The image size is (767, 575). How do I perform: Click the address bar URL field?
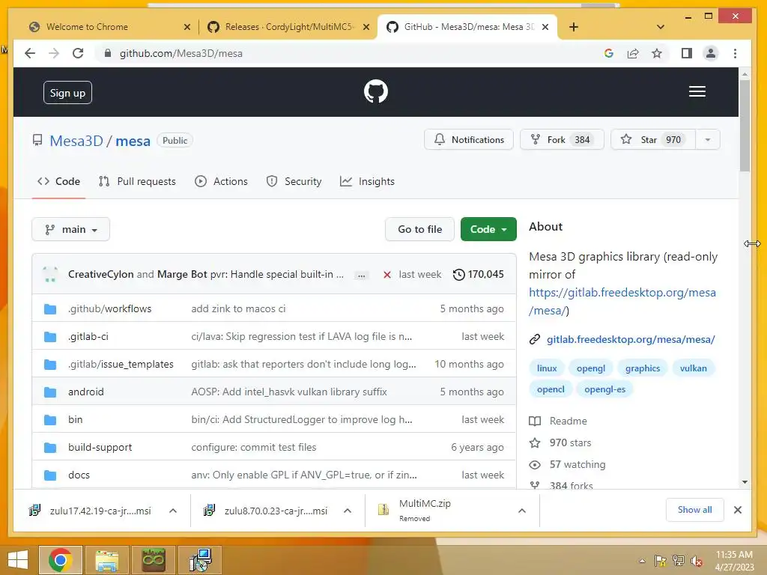[352, 53]
